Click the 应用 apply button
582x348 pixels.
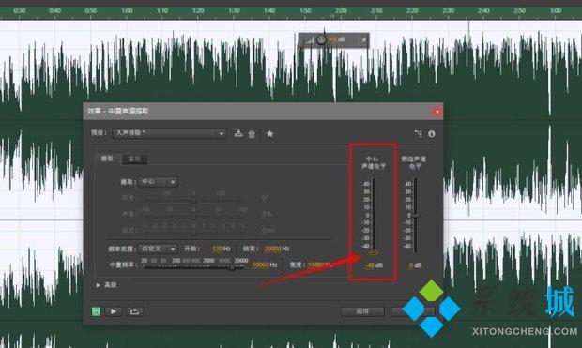point(362,311)
